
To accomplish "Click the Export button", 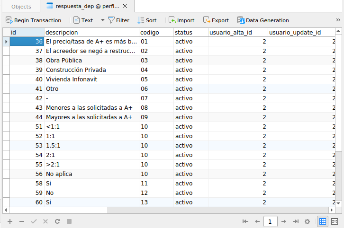I will click(x=216, y=20).
